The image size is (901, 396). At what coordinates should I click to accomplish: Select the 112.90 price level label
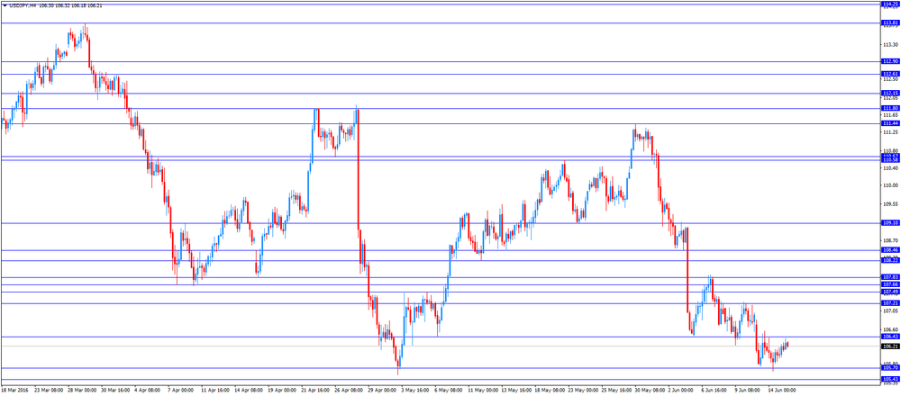click(890, 61)
